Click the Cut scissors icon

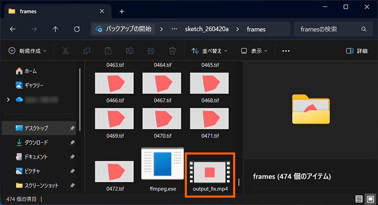click(x=65, y=50)
